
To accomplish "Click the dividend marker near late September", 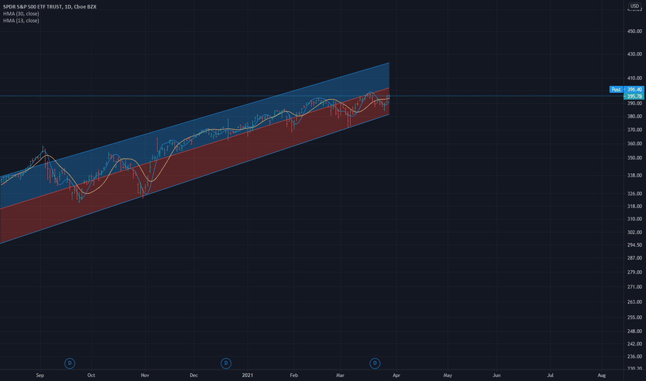I will 69,363.
